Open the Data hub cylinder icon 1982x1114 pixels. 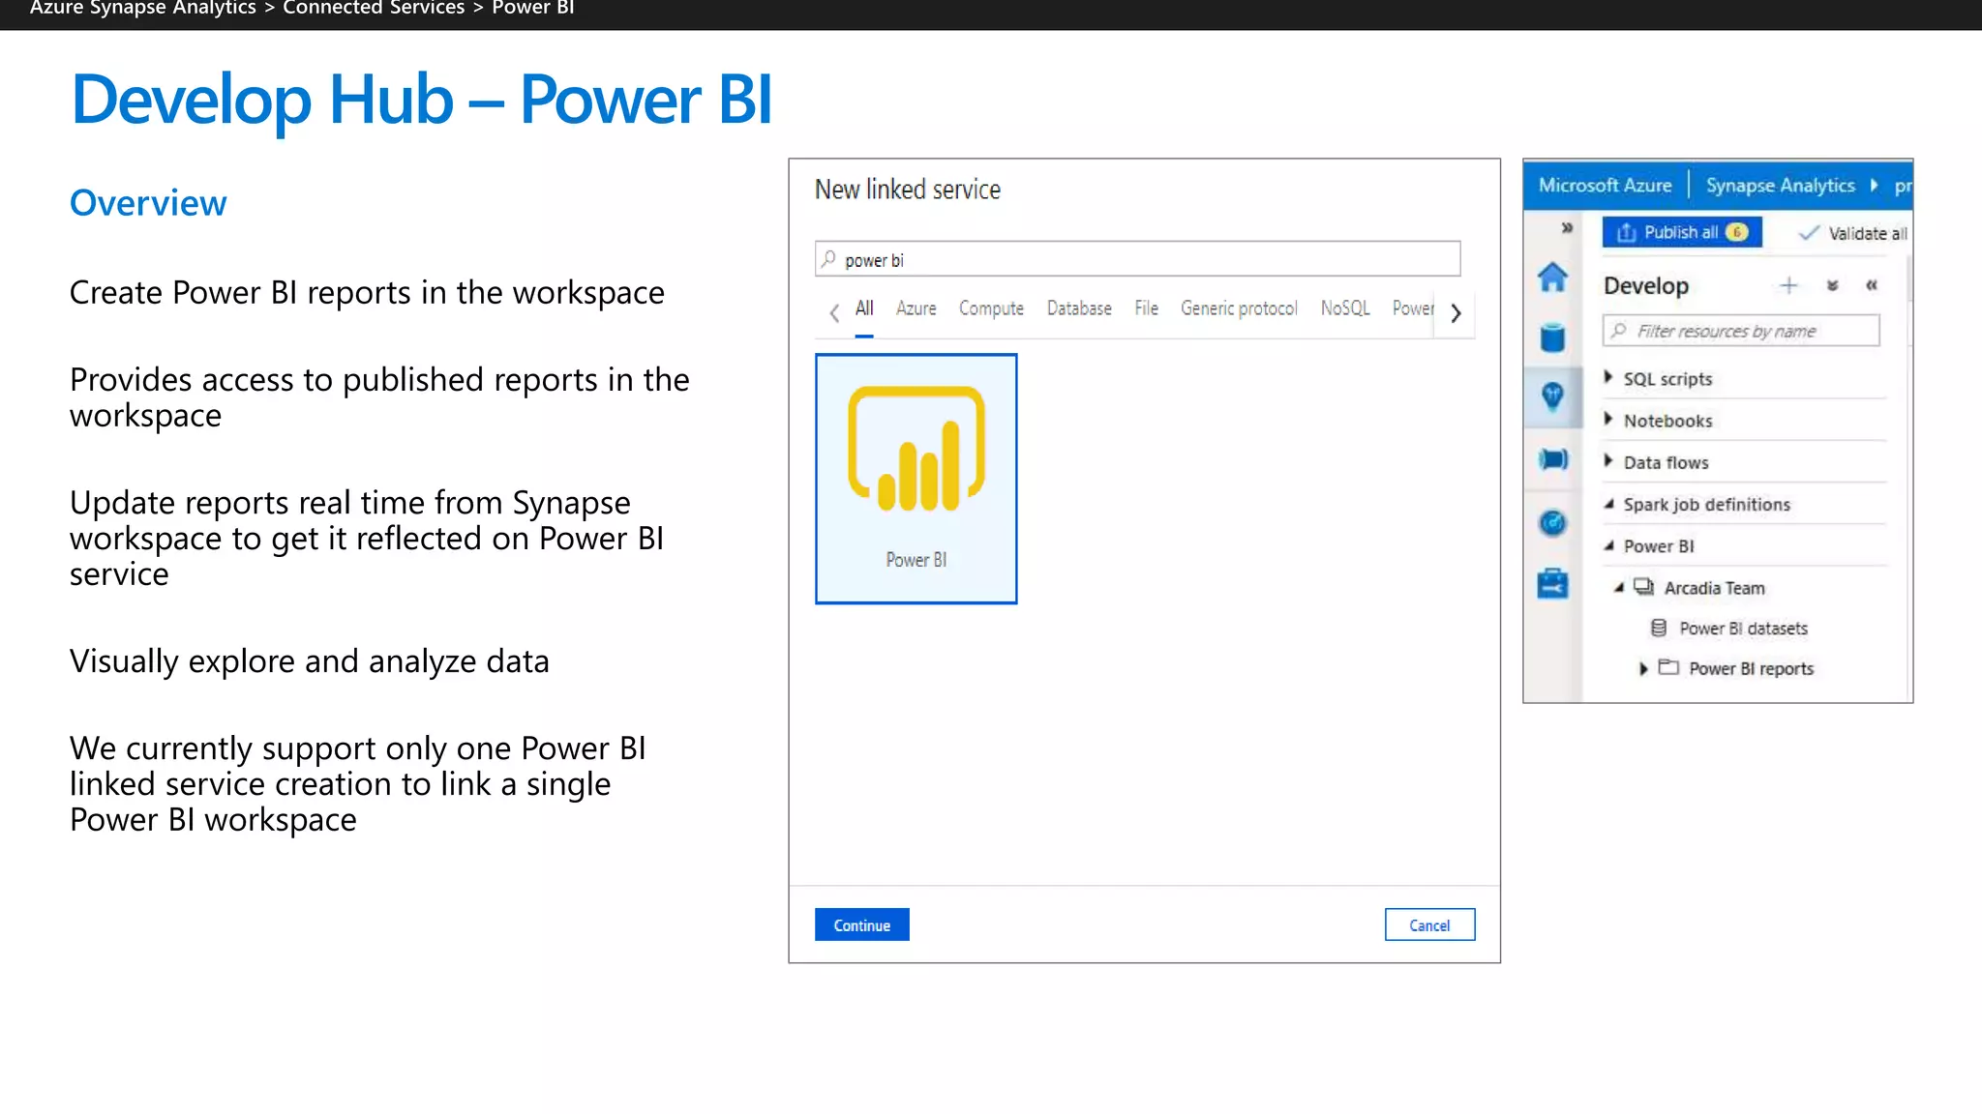pyautogui.click(x=1552, y=337)
